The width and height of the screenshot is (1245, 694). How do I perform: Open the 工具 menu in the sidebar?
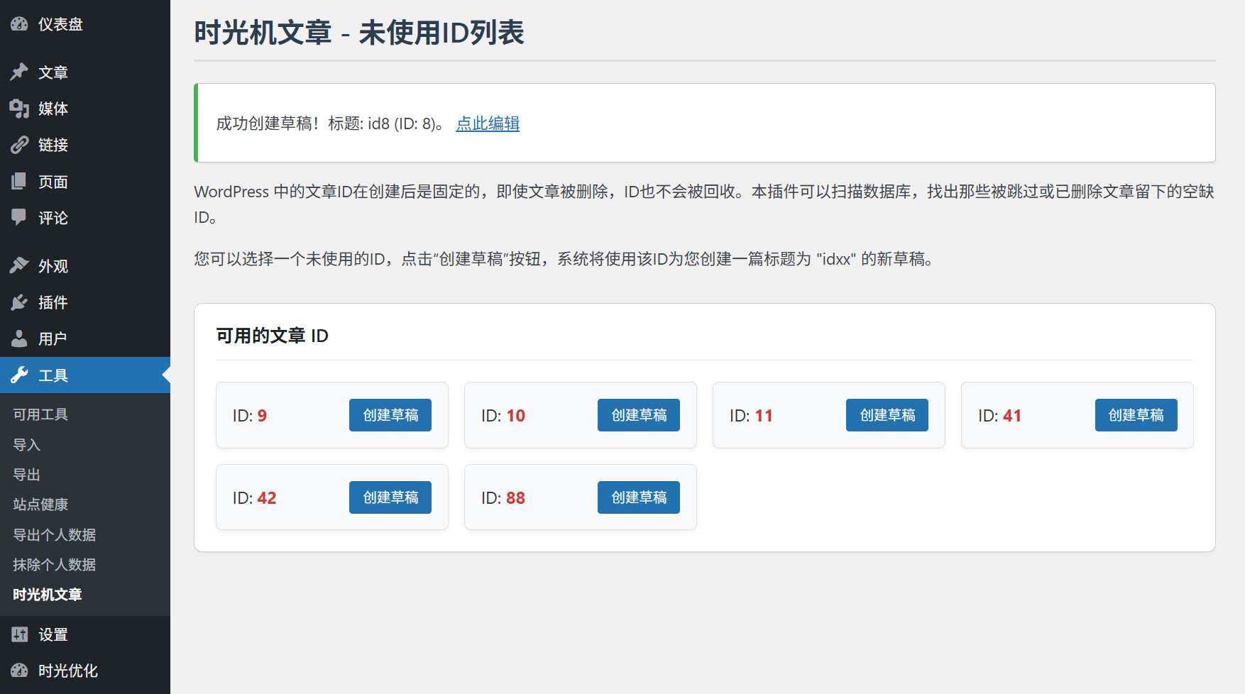53,375
